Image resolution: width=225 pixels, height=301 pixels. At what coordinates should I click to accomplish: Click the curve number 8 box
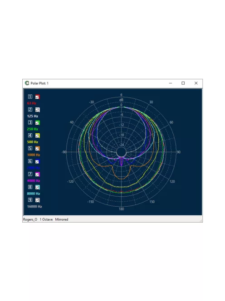point(30,187)
